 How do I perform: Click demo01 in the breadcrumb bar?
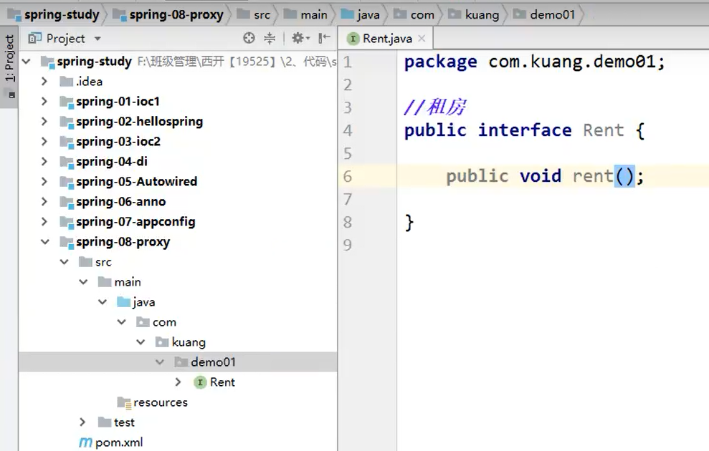pyautogui.click(x=552, y=14)
